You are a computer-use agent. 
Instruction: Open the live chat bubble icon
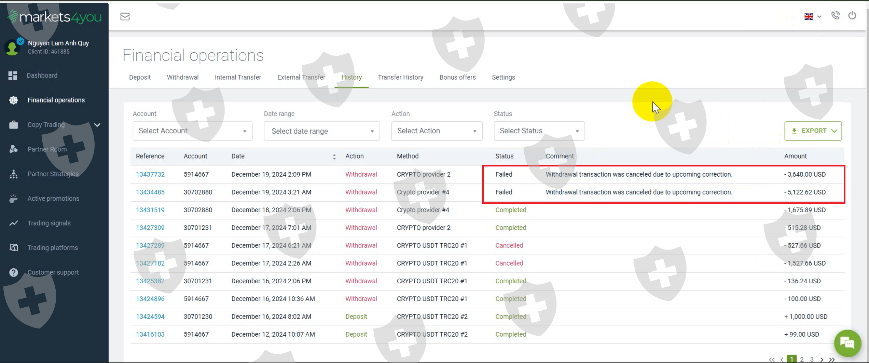click(x=847, y=343)
